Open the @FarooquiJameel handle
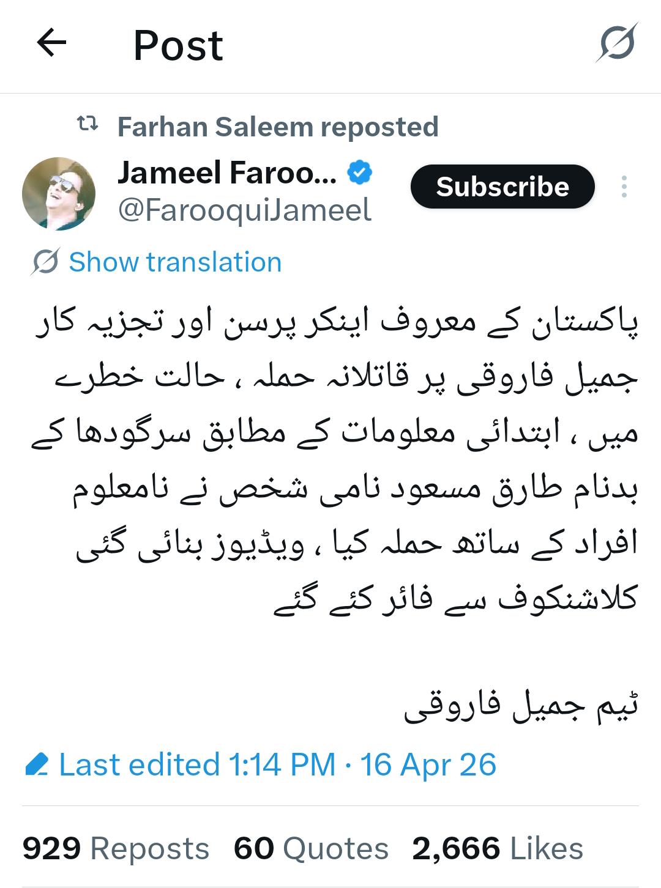The width and height of the screenshot is (661, 888). click(x=244, y=210)
